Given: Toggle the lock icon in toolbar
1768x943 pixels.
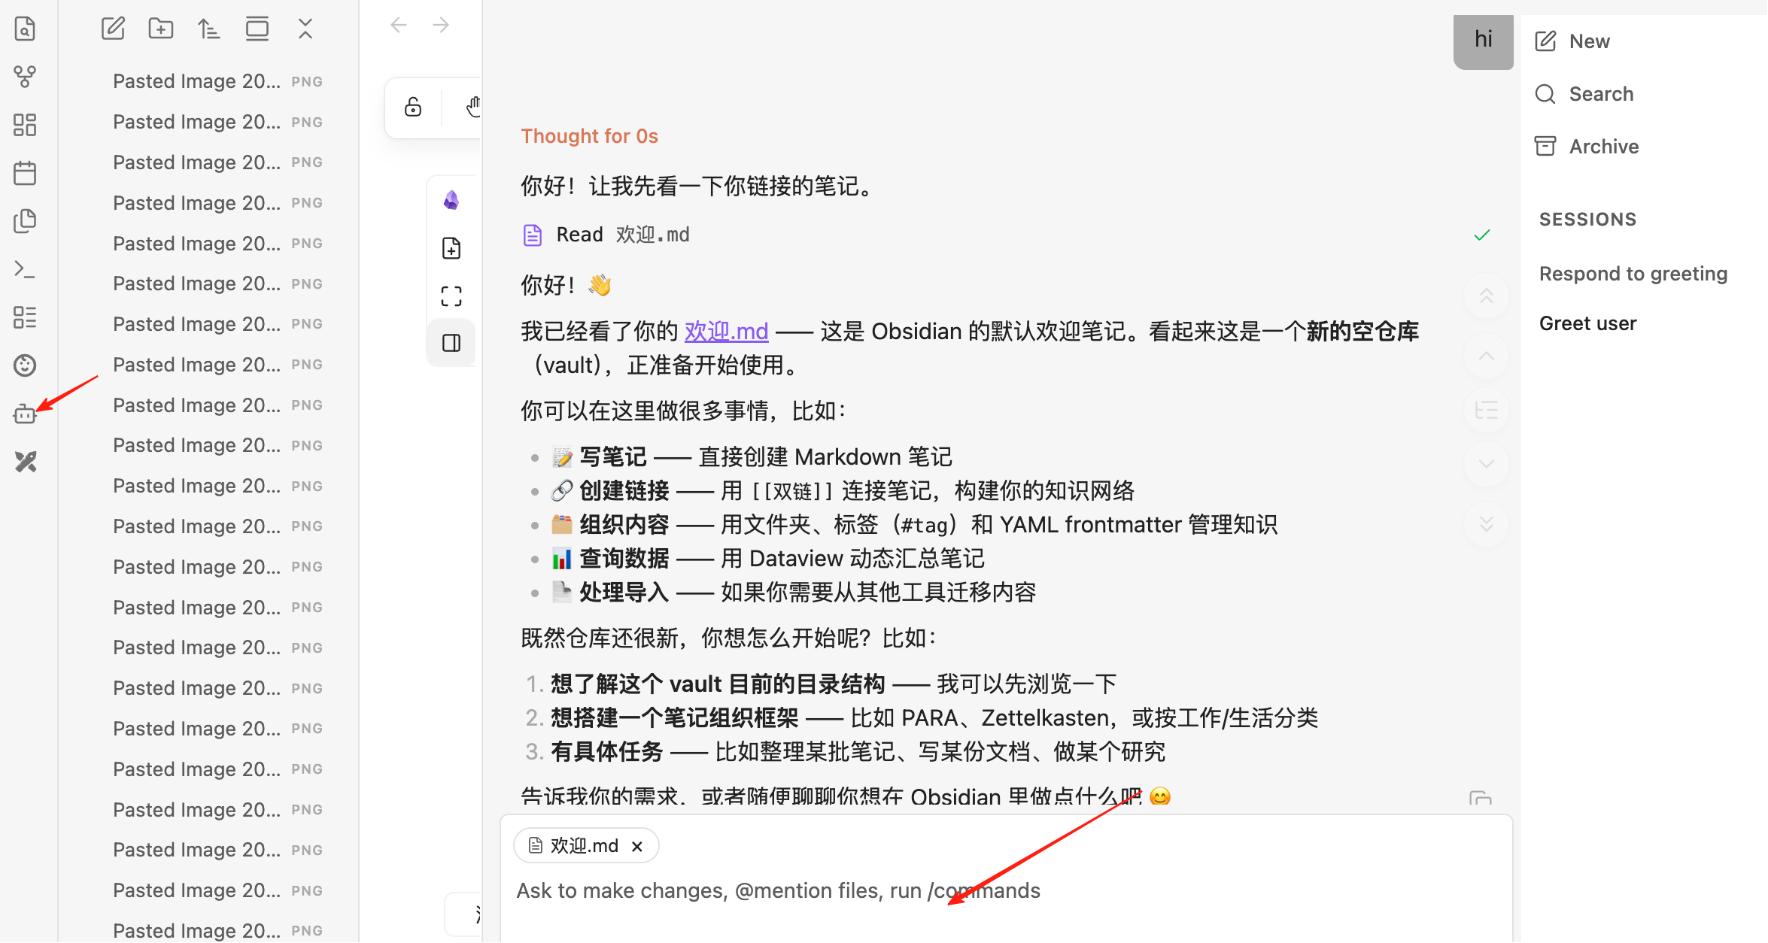Looking at the screenshot, I should [413, 107].
